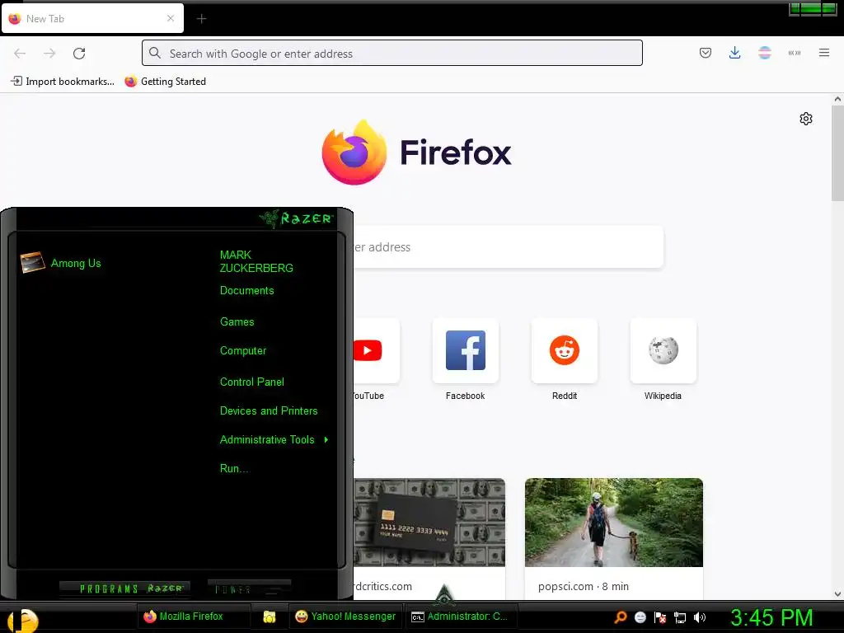This screenshot has height=633, width=844.
Task: Click the Razer logo in start menu
Action: 297,218
